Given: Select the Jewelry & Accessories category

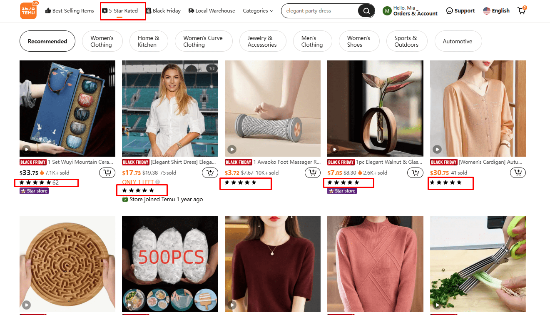Looking at the screenshot, I should [x=262, y=41].
